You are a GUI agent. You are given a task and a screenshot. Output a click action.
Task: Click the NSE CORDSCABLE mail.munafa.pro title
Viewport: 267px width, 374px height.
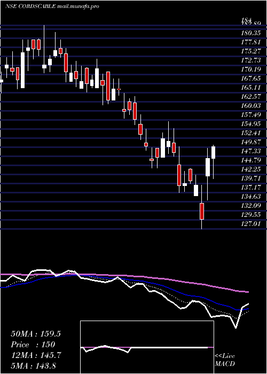(52, 6)
